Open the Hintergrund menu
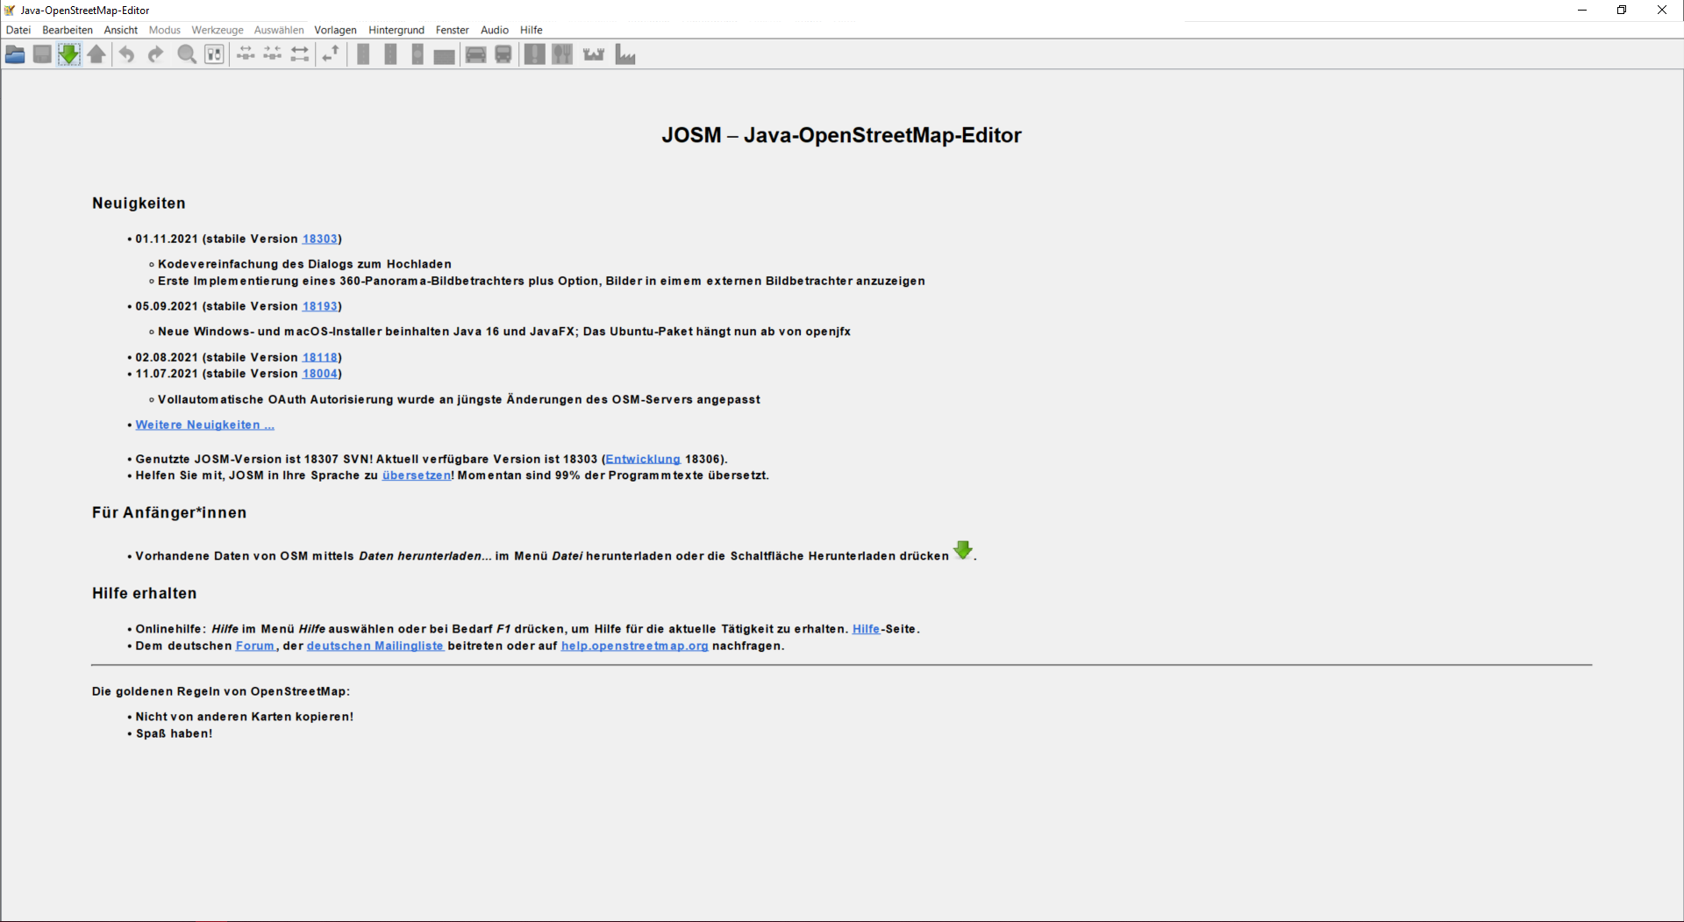The image size is (1684, 922). pos(396,30)
